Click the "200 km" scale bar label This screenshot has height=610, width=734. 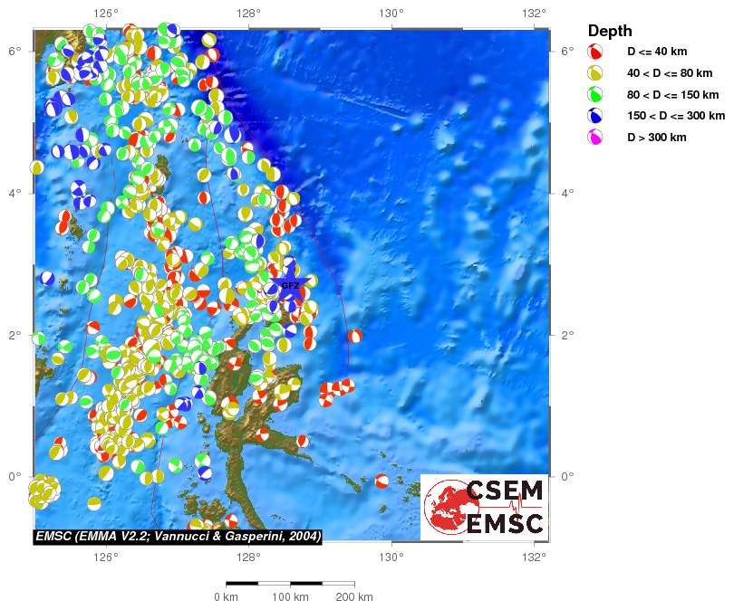(354, 597)
